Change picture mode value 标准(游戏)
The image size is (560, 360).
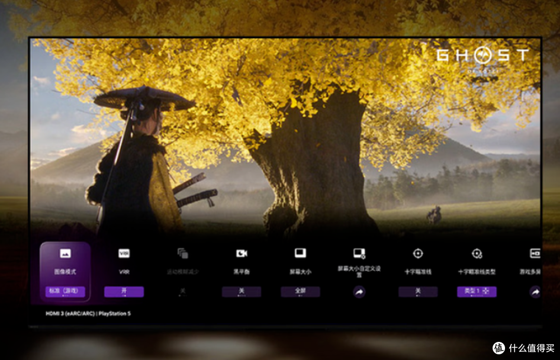pos(65,292)
